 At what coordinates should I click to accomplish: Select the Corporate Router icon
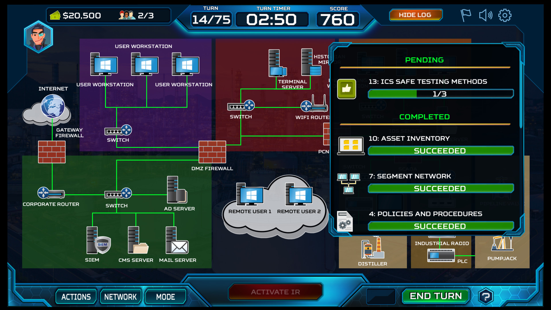[x=51, y=193]
